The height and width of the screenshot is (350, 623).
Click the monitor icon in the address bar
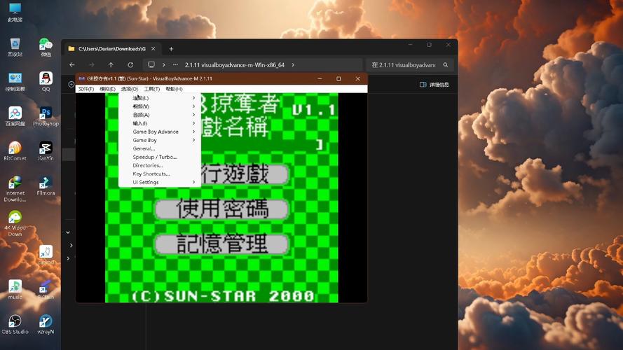(x=151, y=64)
